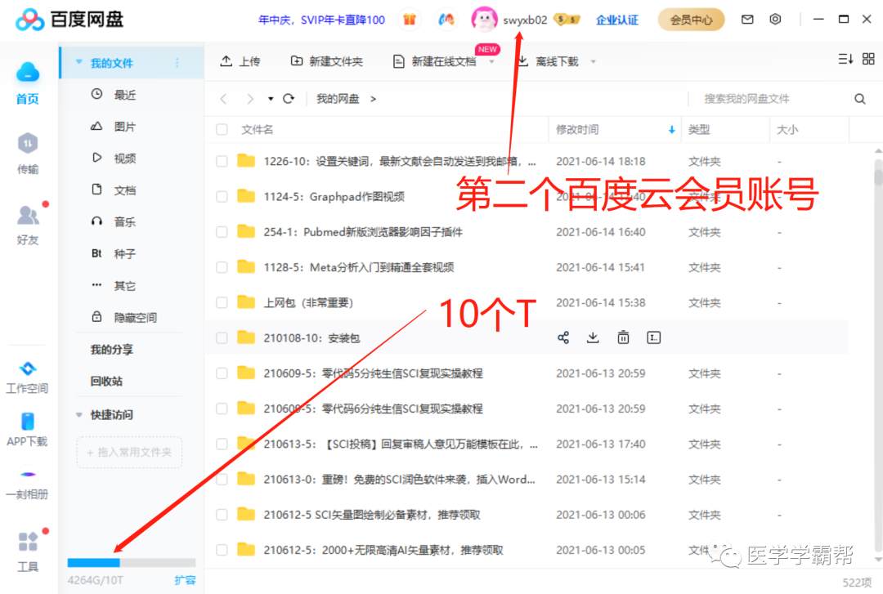Click the 新建文件夹 button
This screenshot has width=883, height=594.
[326, 61]
